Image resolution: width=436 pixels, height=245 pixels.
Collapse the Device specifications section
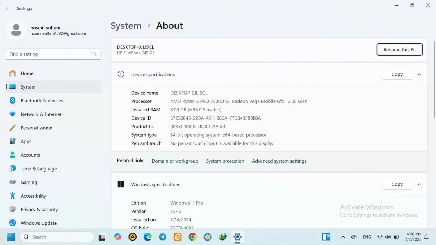(419, 75)
